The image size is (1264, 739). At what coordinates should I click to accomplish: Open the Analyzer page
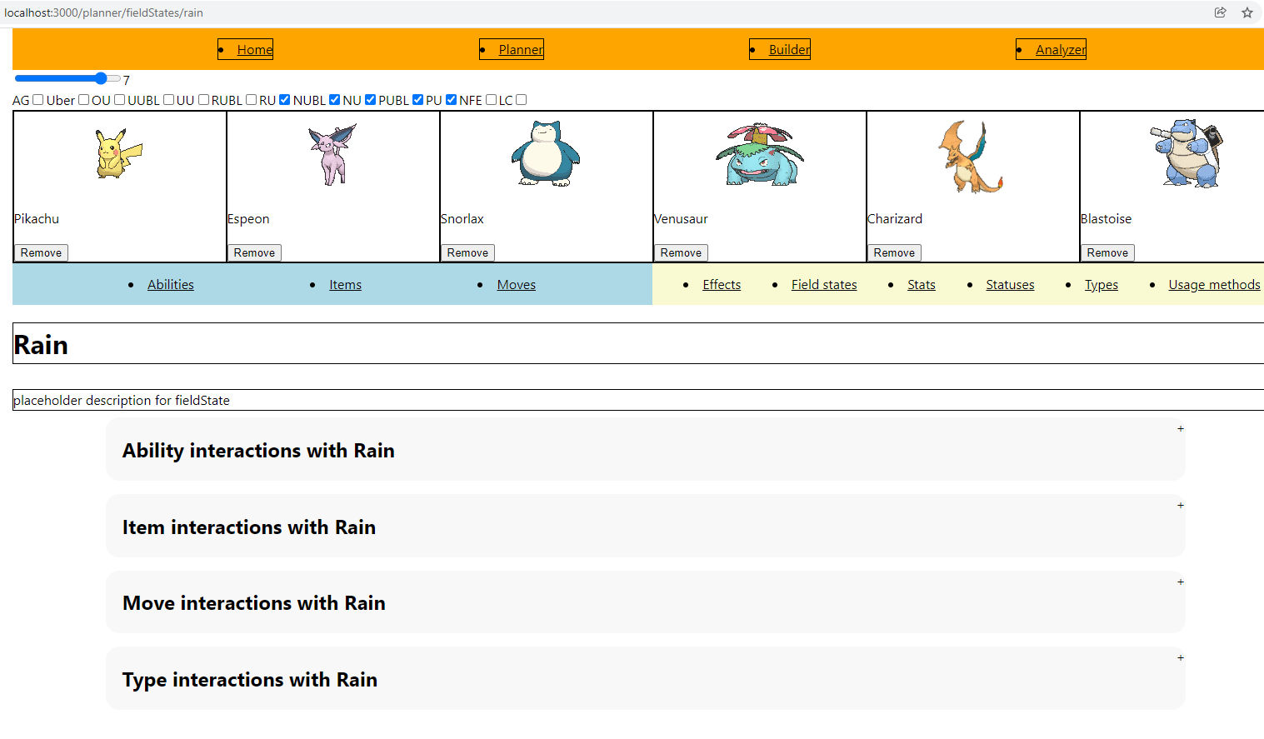(x=1061, y=50)
